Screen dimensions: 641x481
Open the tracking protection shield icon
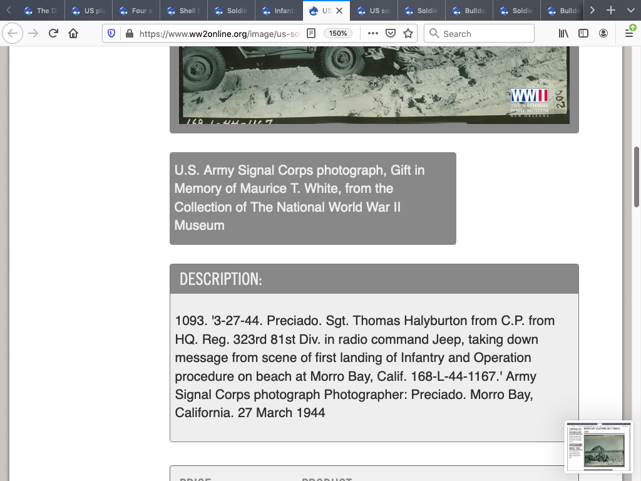coord(112,34)
